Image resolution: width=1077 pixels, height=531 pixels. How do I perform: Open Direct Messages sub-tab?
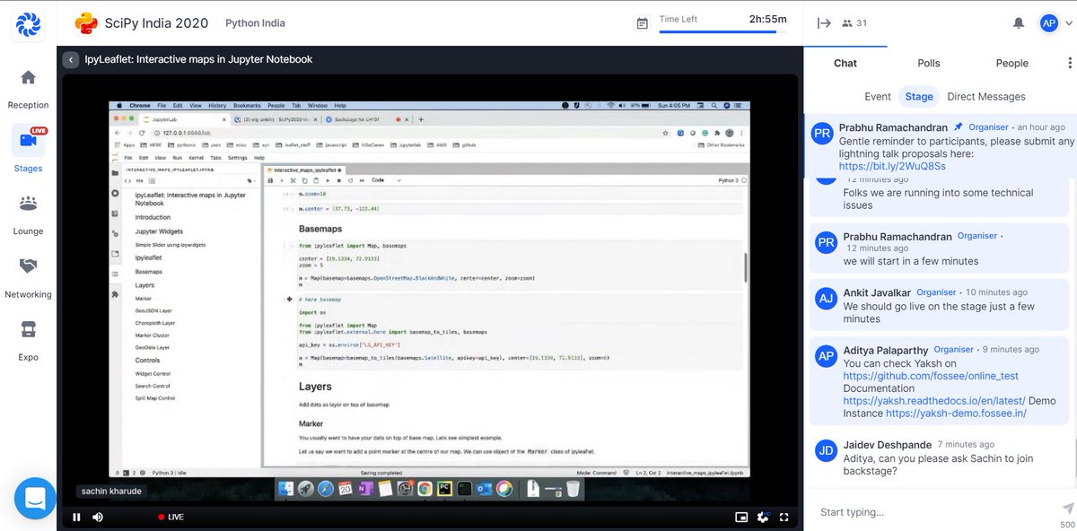coord(986,97)
